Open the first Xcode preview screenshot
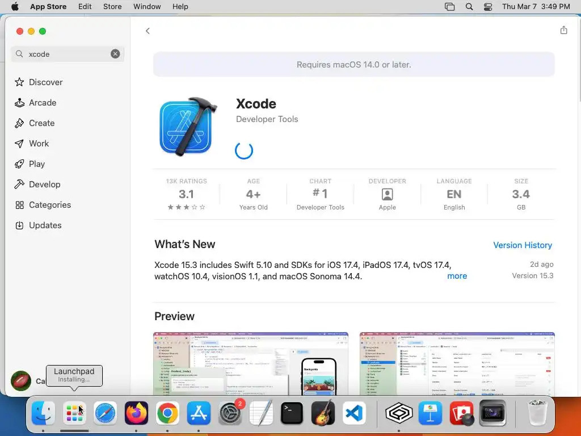581x436 pixels. click(250, 364)
